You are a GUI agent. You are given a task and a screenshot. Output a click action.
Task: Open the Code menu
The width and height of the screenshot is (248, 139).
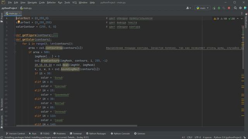[42, 3]
